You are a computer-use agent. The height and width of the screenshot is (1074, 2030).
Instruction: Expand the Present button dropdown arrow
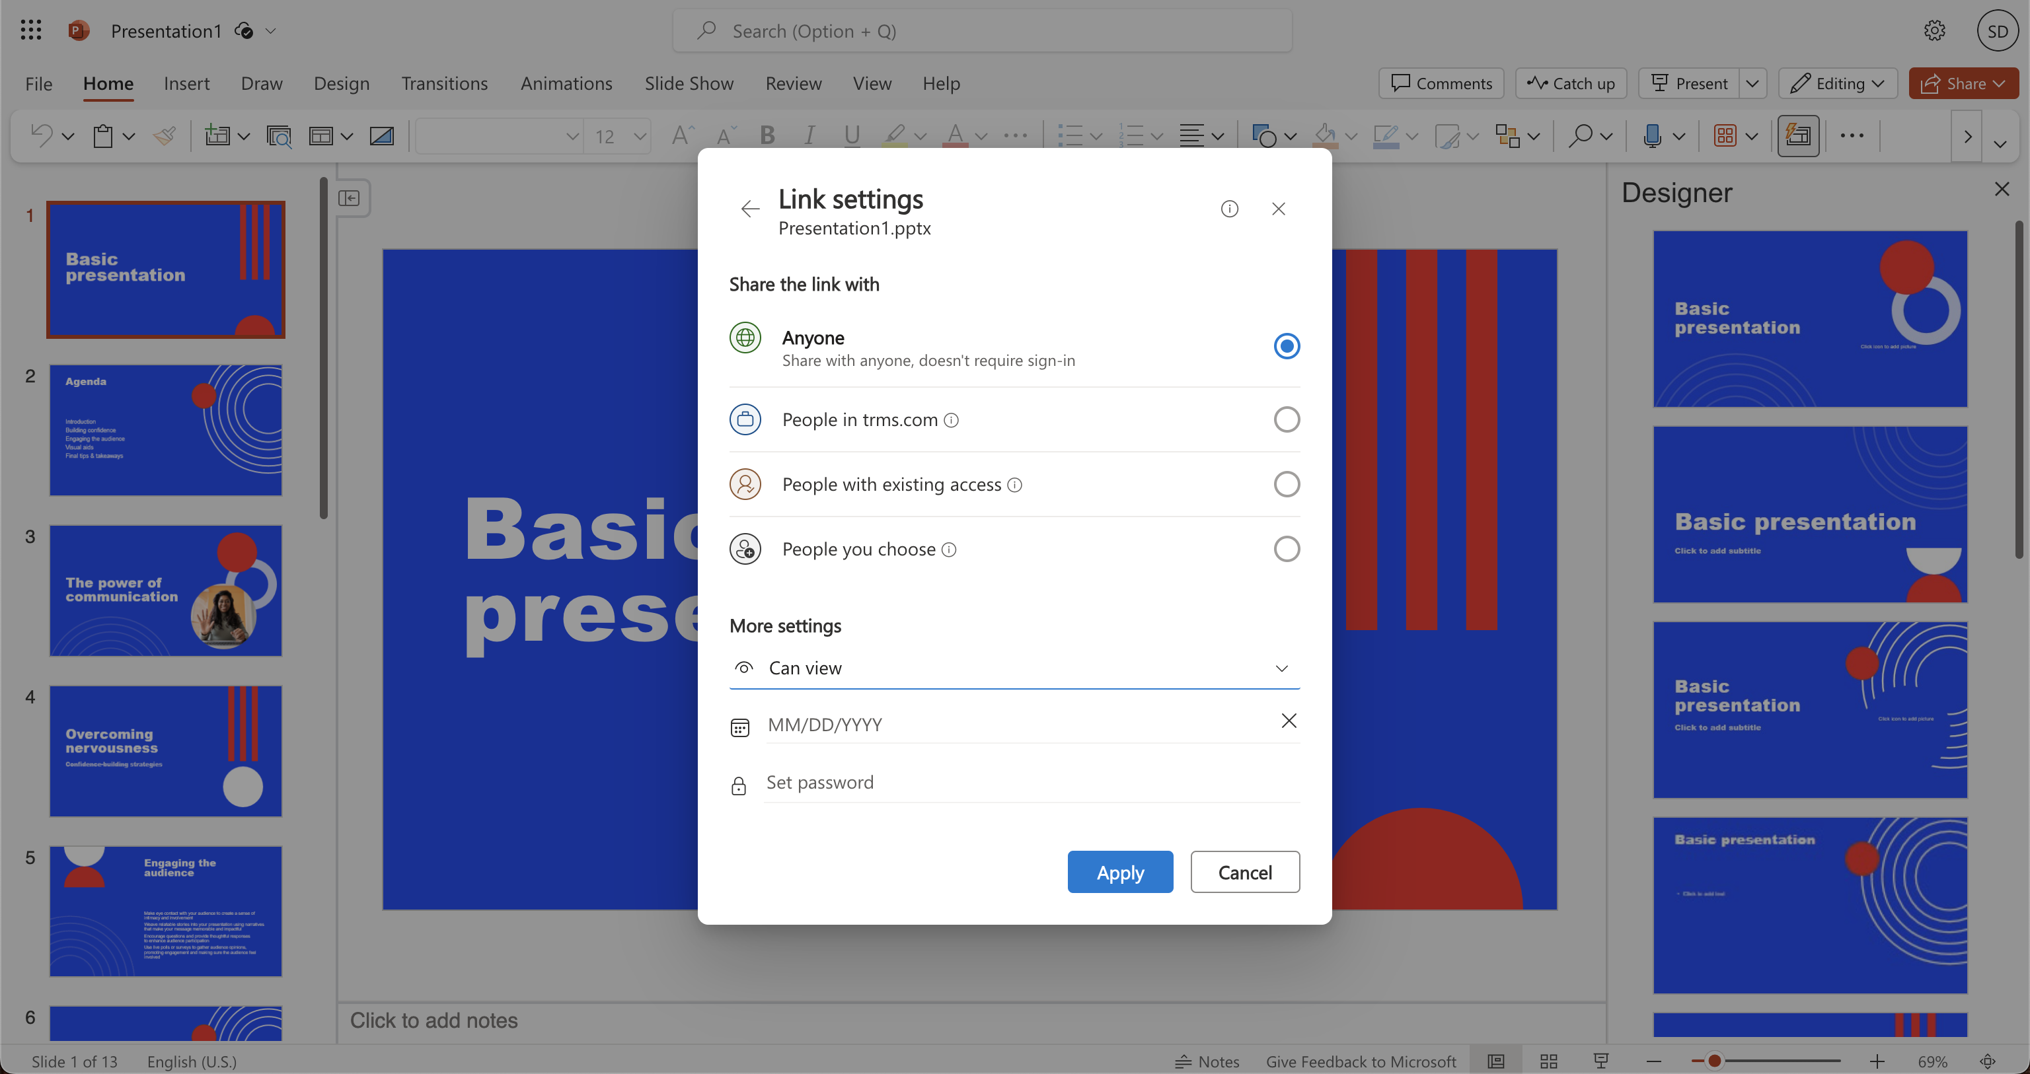[1752, 83]
